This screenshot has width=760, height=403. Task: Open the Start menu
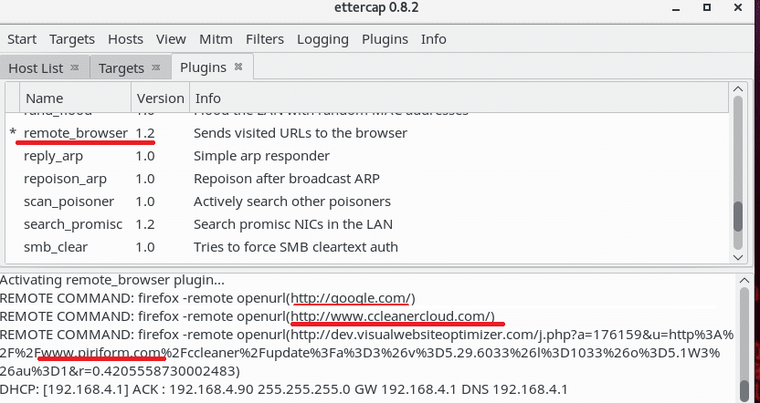22,39
